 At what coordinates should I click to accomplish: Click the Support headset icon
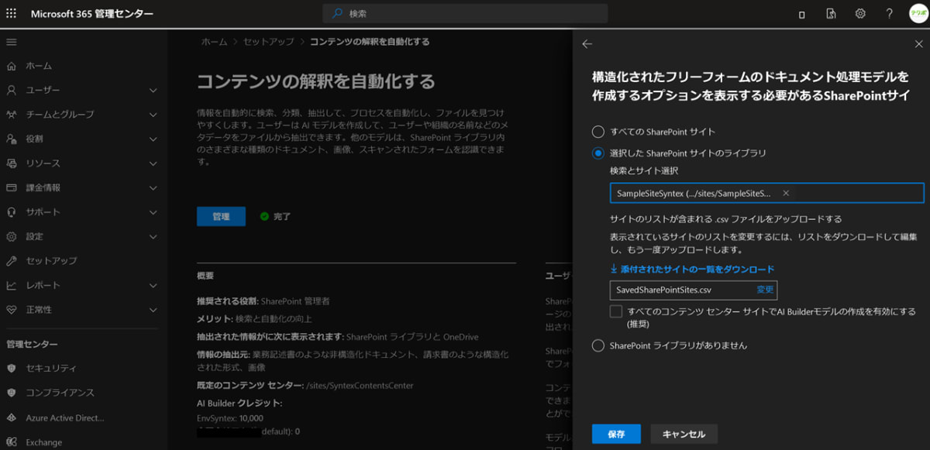click(12, 212)
